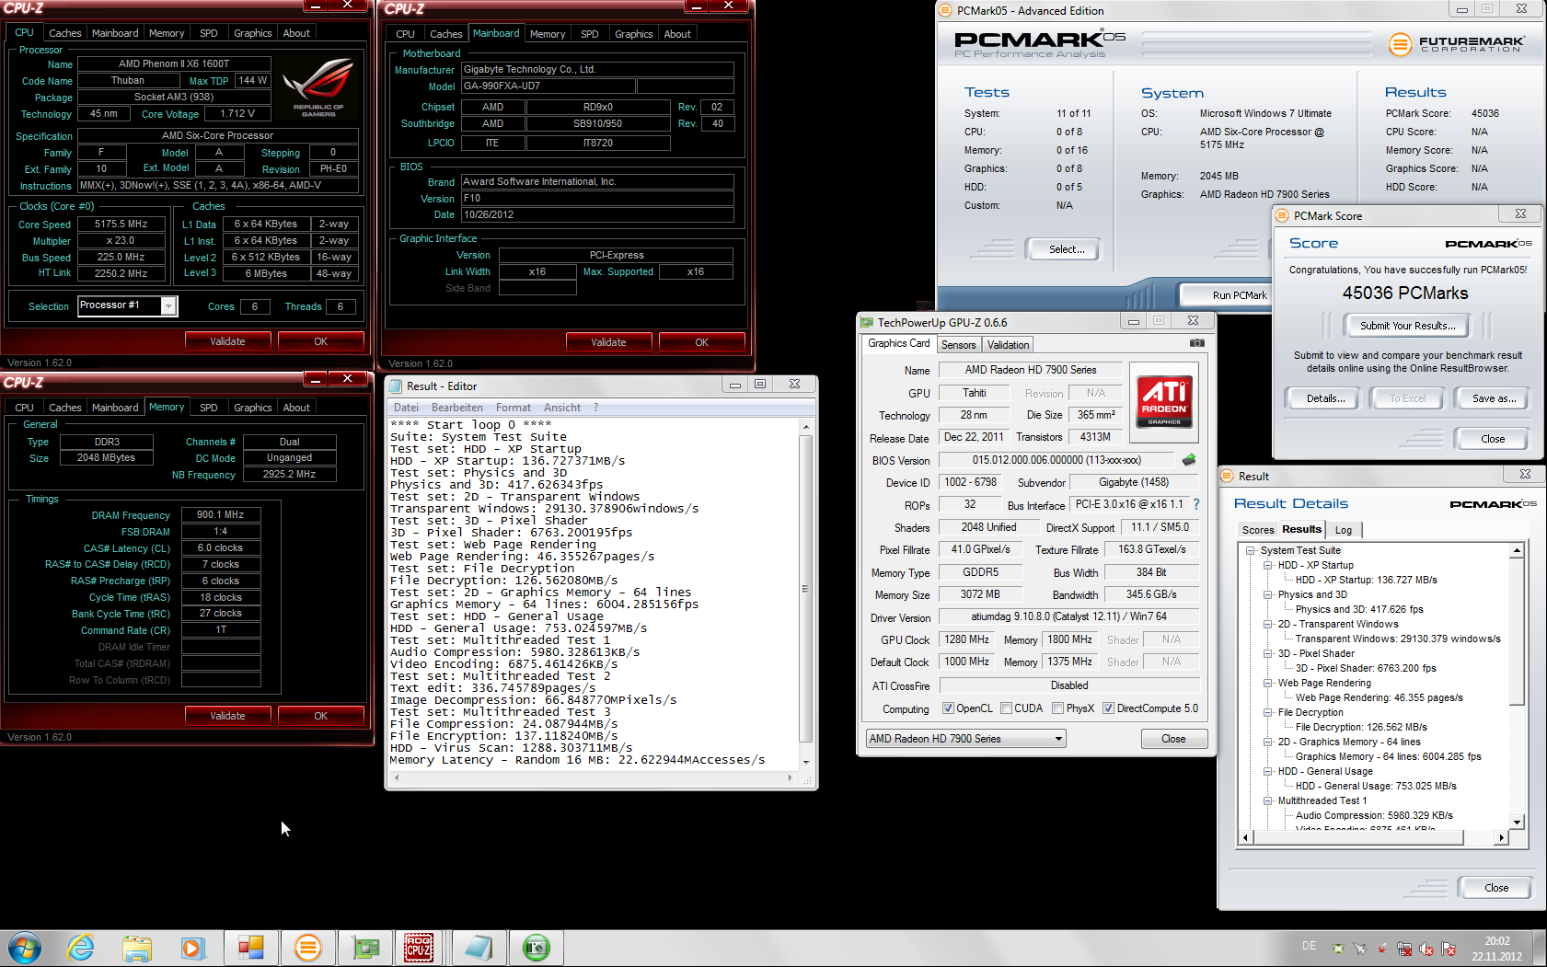Click Validate in CPU-Z Mainboard window
This screenshot has height=967, width=1547.
coord(608,342)
